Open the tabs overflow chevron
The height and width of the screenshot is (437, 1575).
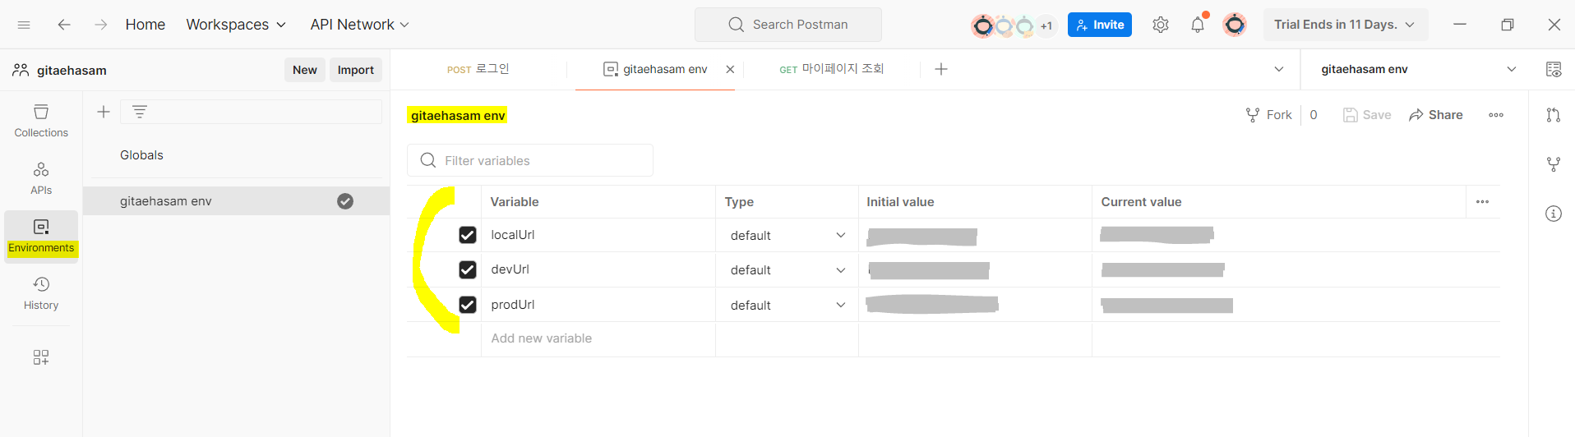1279,69
